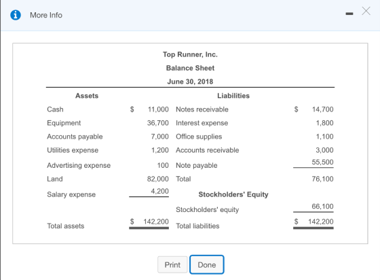Click the Total assets value 142,200

pyautogui.click(x=156, y=222)
